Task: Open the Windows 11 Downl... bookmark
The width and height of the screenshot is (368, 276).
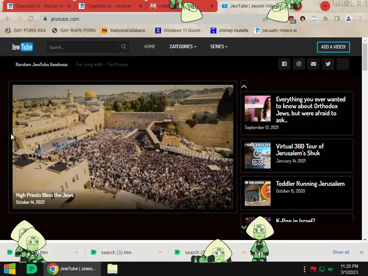Action: (x=180, y=30)
